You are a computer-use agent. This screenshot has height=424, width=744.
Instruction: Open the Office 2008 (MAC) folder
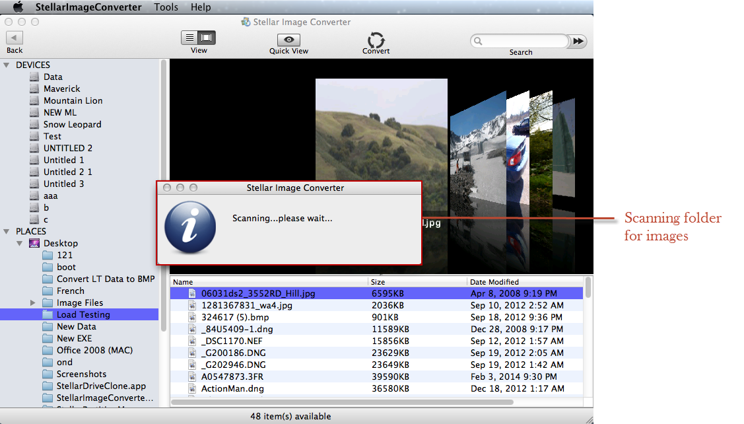pos(94,351)
